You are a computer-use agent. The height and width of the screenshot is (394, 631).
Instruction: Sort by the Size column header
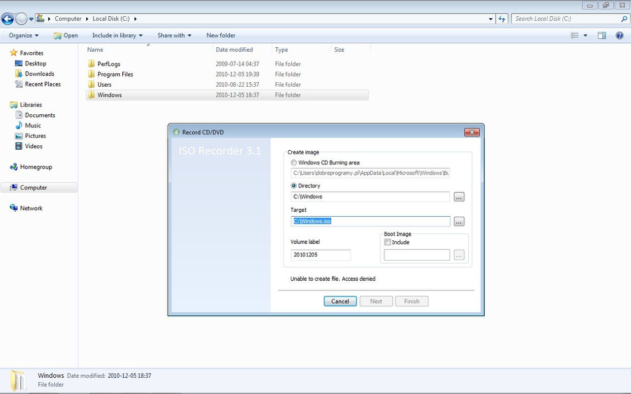click(x=350, y=50)
